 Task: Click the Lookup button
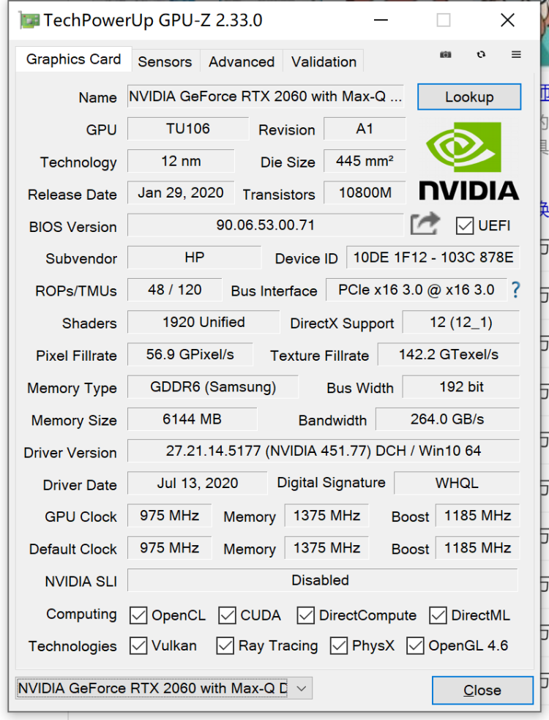click(x=469, y=97)
